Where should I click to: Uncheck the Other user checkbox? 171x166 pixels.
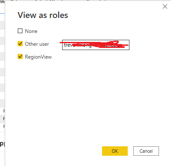(x=20, y=44)
